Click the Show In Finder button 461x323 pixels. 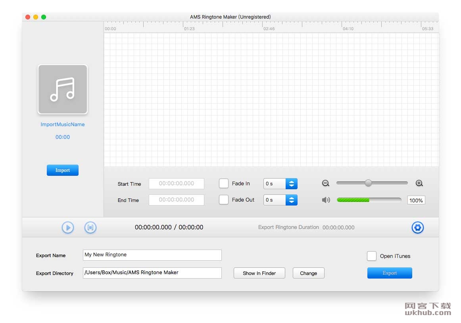(259, 273)
